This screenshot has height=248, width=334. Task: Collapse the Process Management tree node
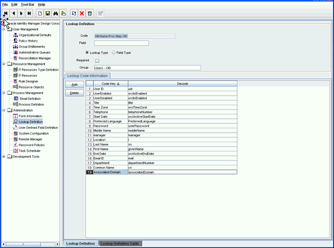[x=4, y=93]
